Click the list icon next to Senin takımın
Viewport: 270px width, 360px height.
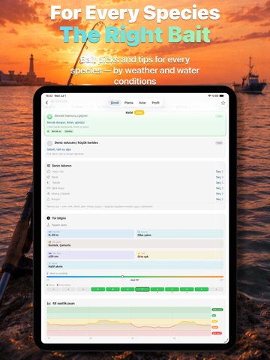[x=49, y=166]
